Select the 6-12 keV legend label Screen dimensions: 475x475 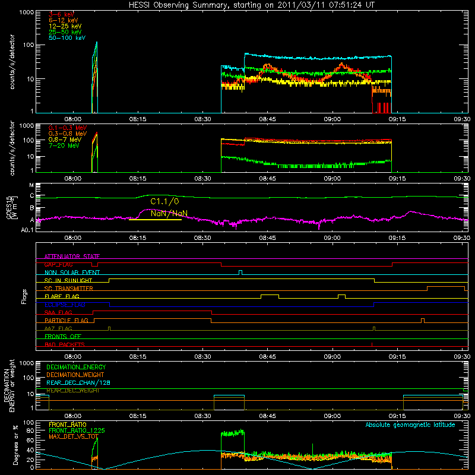(x=64, y=20)
